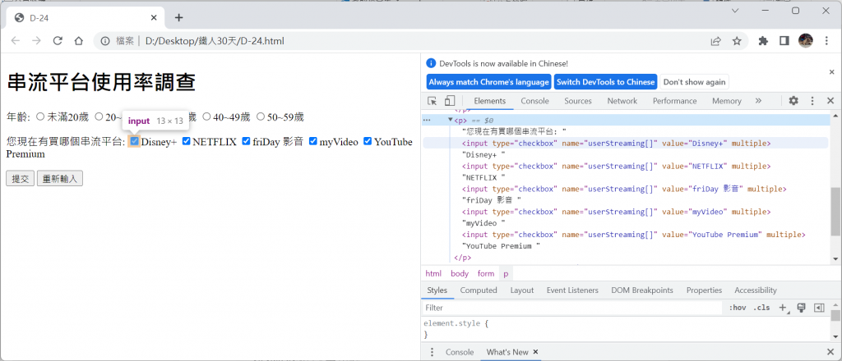The image size is (842, 361).
Task: Uncheck the myVideo checkbox
Action: click(x=313, y=141)
